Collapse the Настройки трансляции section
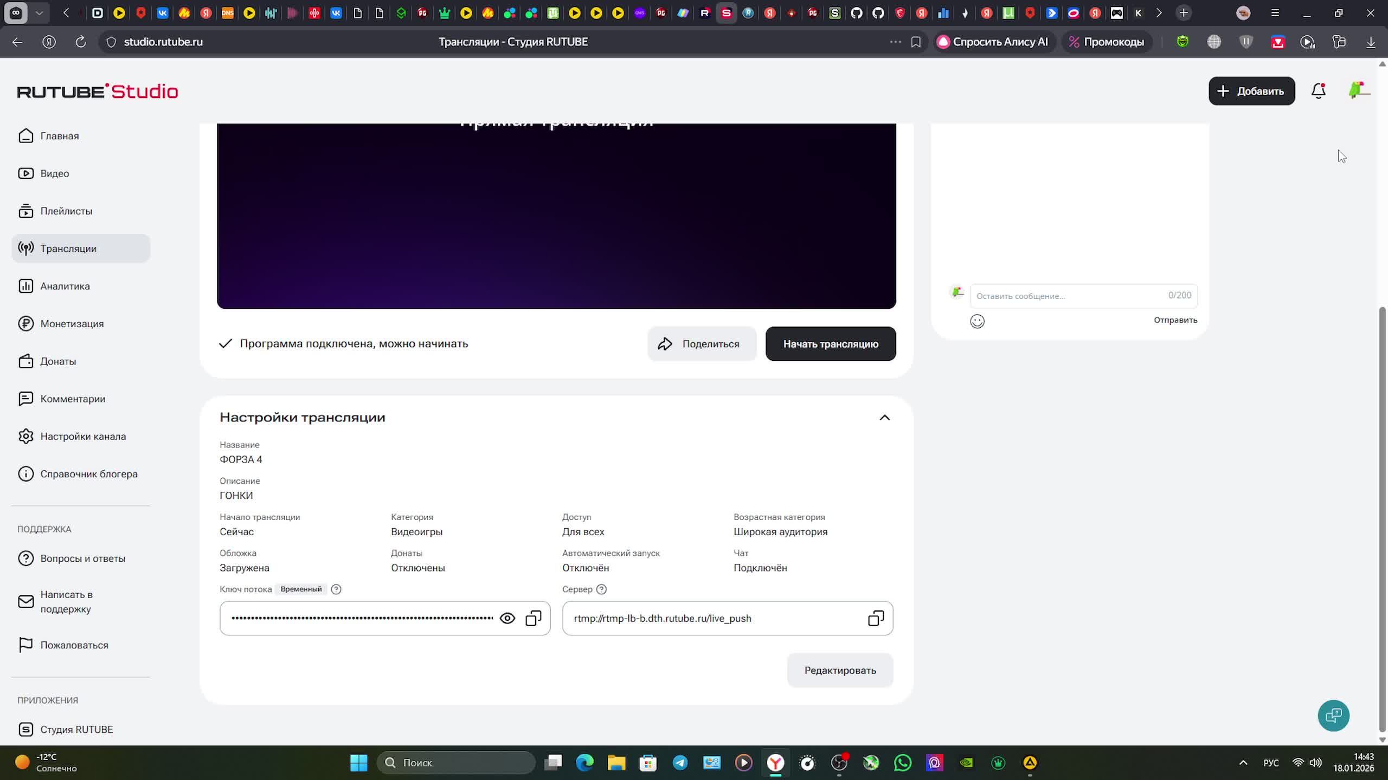 point(884,418)
